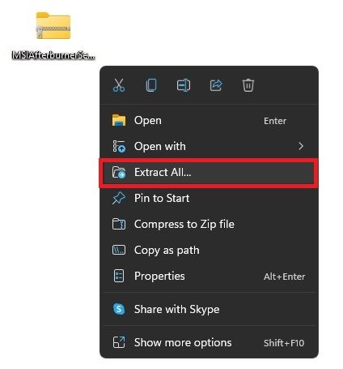Click the Cut scissors icon
This screenshot has width=343, height=369.
coord(119,85)
